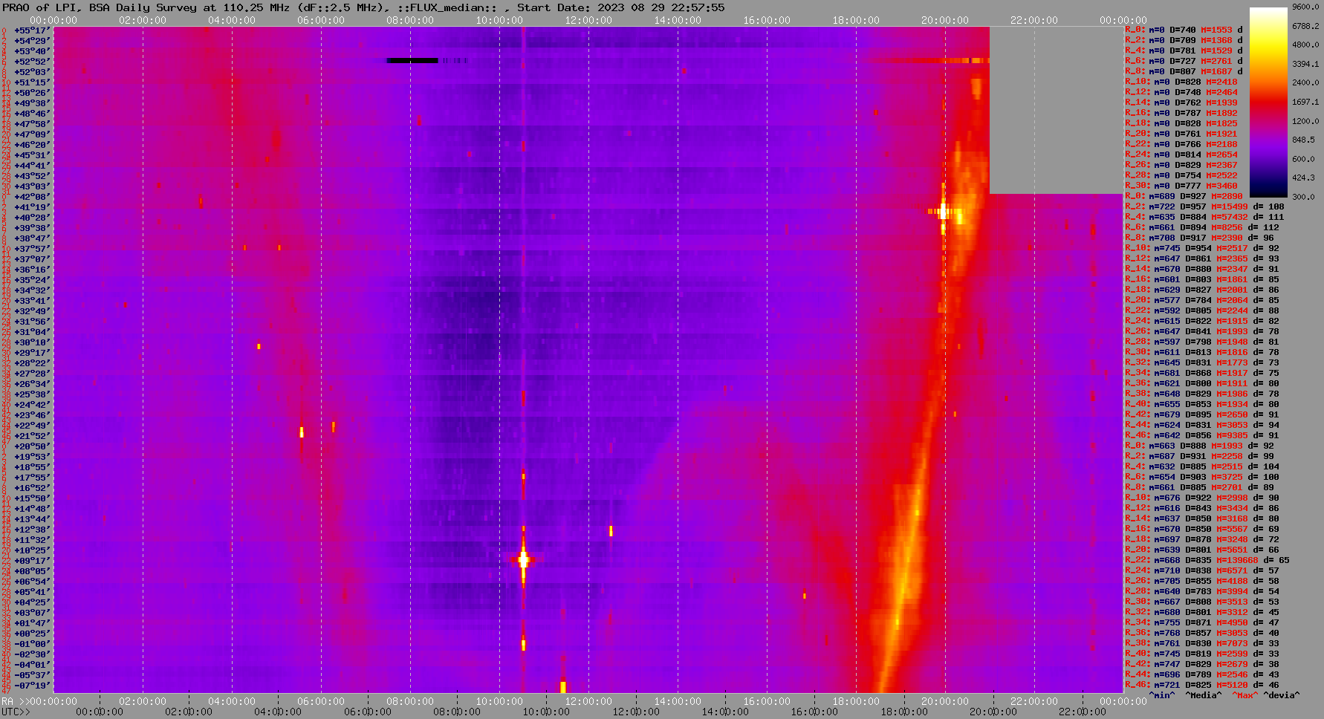Click the colorbar value '300.0'
1324x719 pixels.
[x=1303, y=196]
